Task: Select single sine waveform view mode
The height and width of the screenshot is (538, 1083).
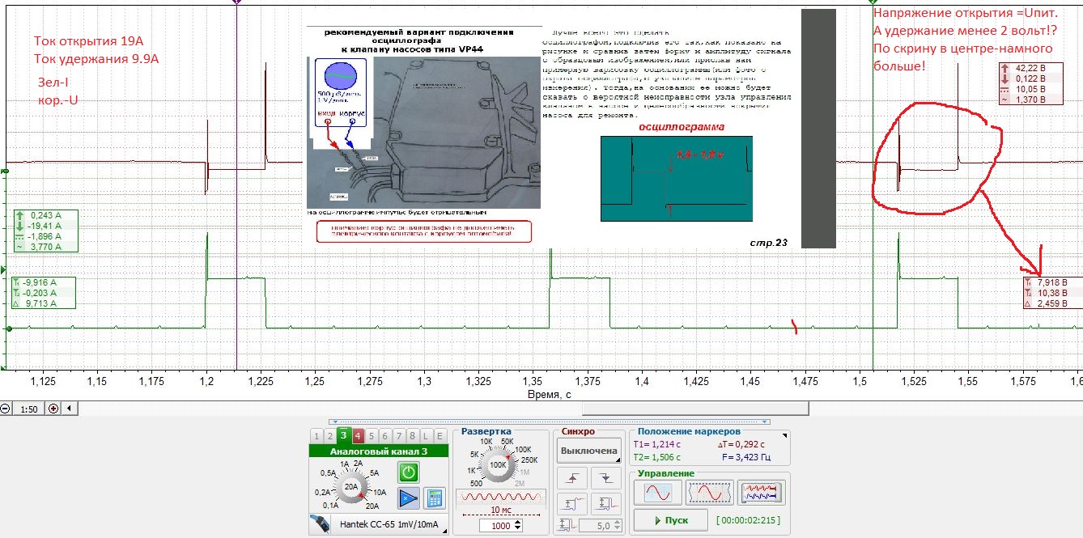Action: tap(658, 492)
